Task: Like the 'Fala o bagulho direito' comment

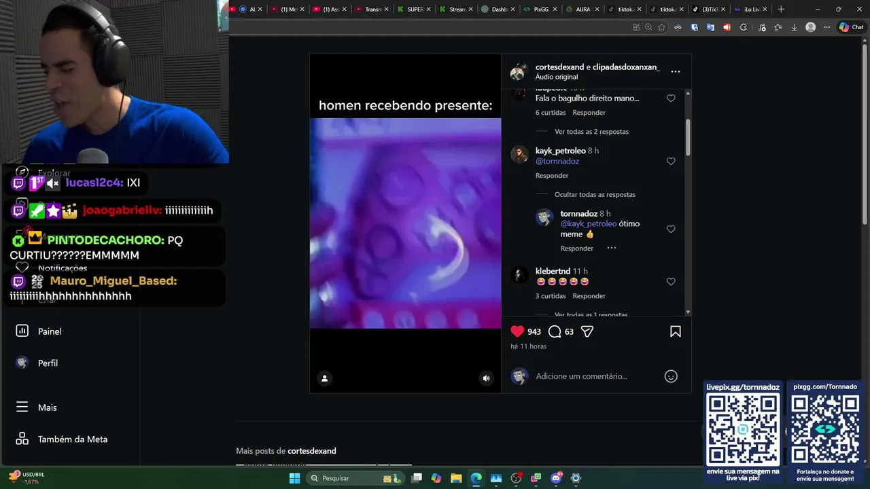Action: [x=671, y=98]
